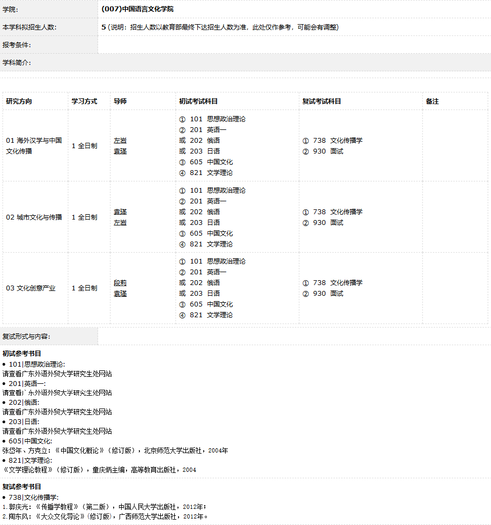
Task: Click 袁瑾 link in 文化创意产业 row
Action: tap(120, 294)
